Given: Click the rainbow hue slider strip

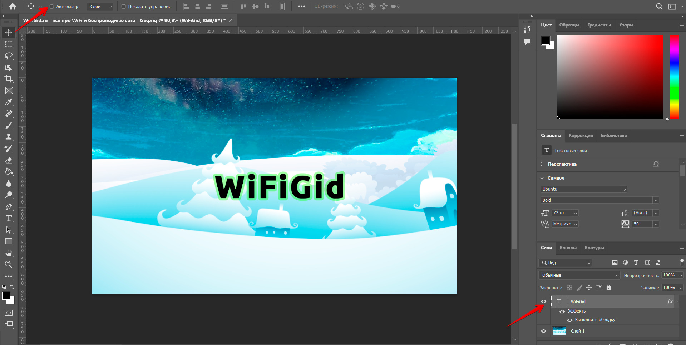Looking at the screenshot, I should click(x=674, y=77).
